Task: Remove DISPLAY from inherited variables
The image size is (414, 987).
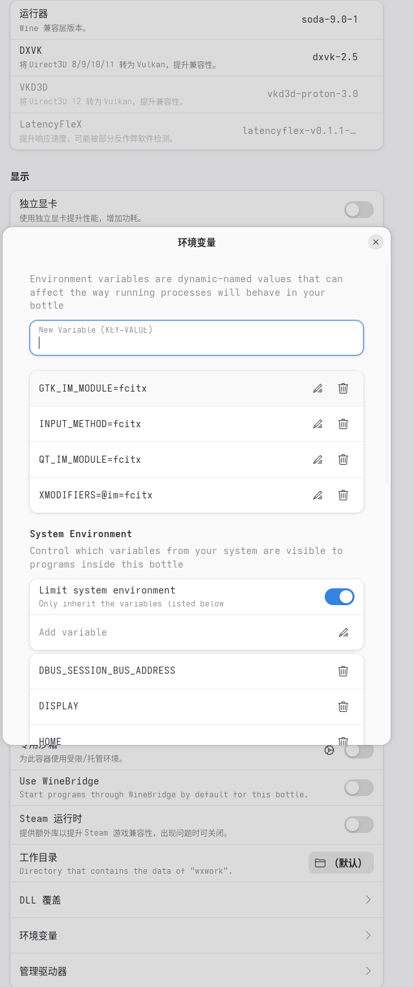Action: pos(343,706)
